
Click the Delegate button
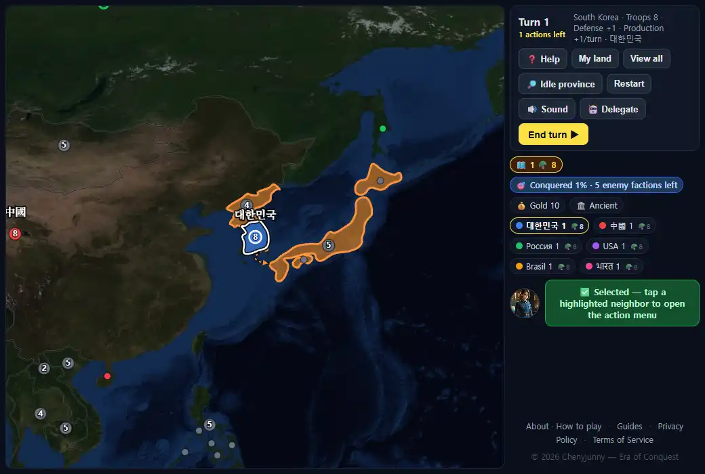click(x=613, y=109)
